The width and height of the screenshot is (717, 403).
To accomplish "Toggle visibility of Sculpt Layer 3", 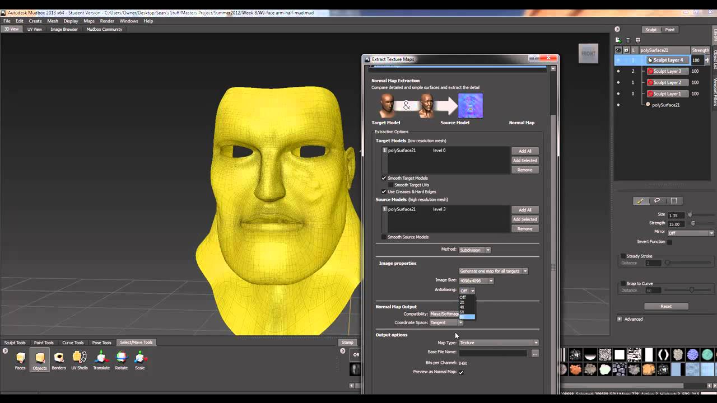I will click(x=618, y=71).
